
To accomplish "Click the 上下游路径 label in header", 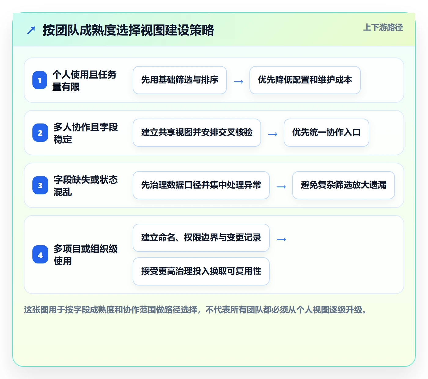I will (x=383, y=28).
